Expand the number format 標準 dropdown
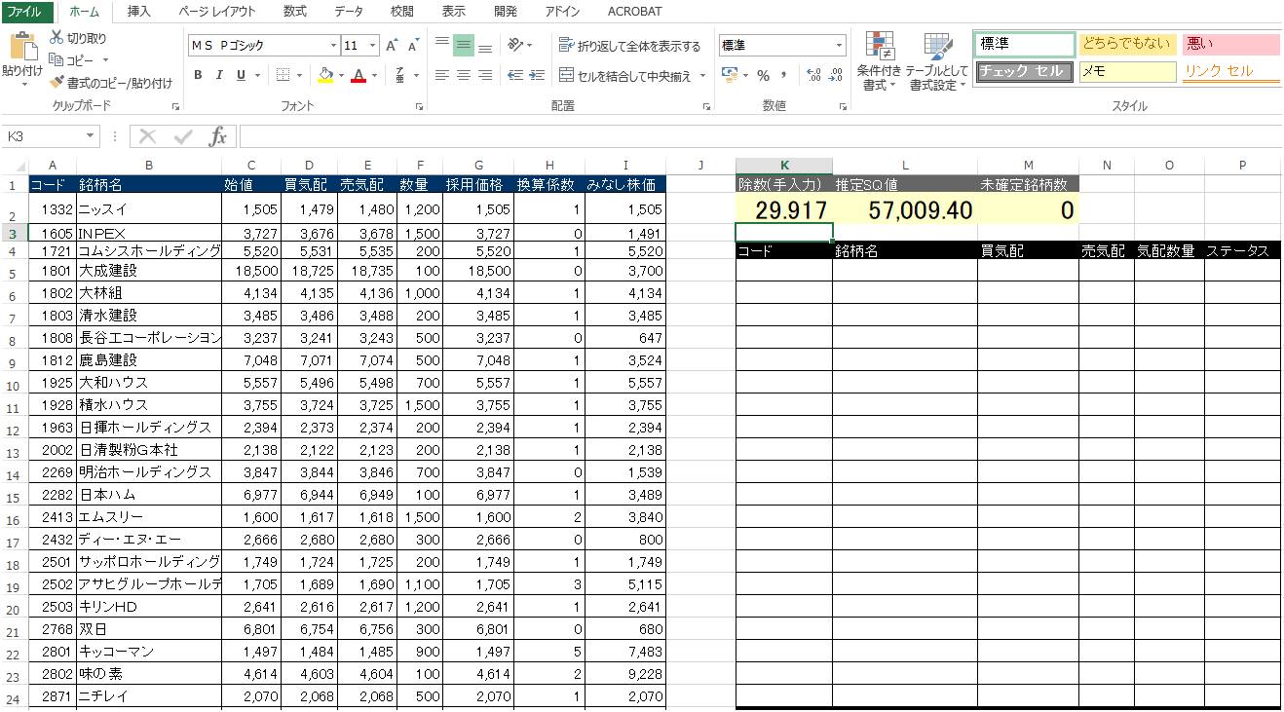The image size is (1284, 712). (x=839, y=46)
